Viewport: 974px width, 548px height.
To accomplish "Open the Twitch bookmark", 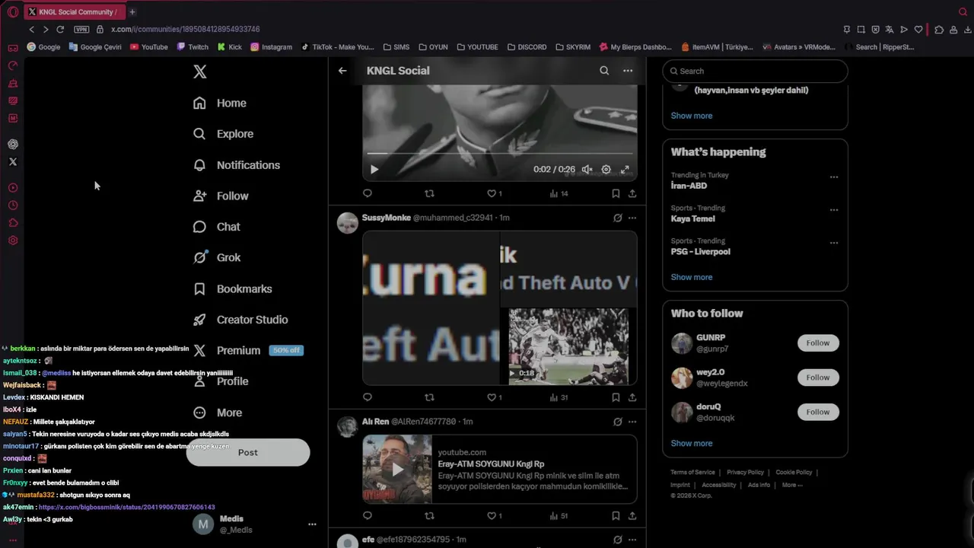I will point(193,47).
